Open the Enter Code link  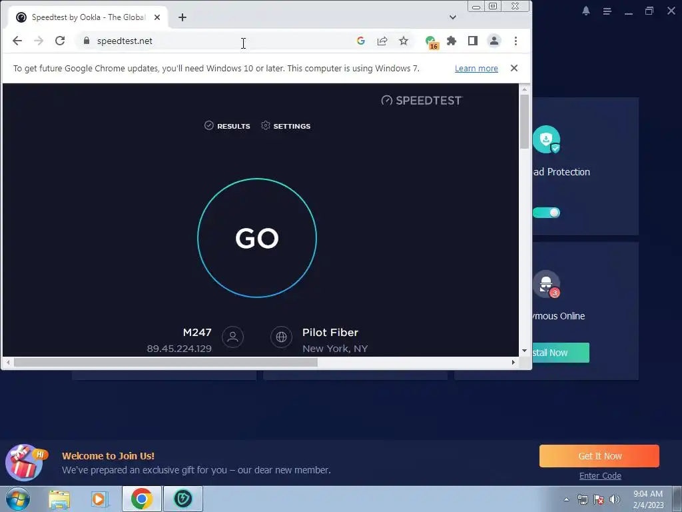[x=600, y=476]
